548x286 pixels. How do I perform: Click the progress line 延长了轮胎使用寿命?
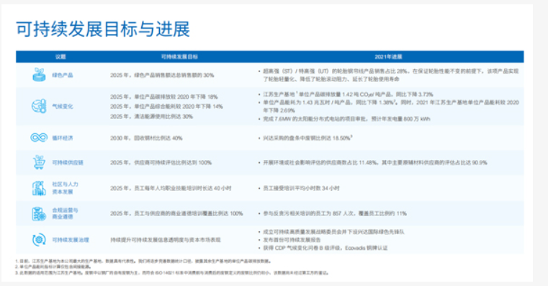(x=331, y=79)
